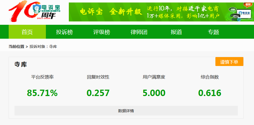Click the 用户满意度 label
Viewport: 254px width, 125px height.
click(154, 77)
